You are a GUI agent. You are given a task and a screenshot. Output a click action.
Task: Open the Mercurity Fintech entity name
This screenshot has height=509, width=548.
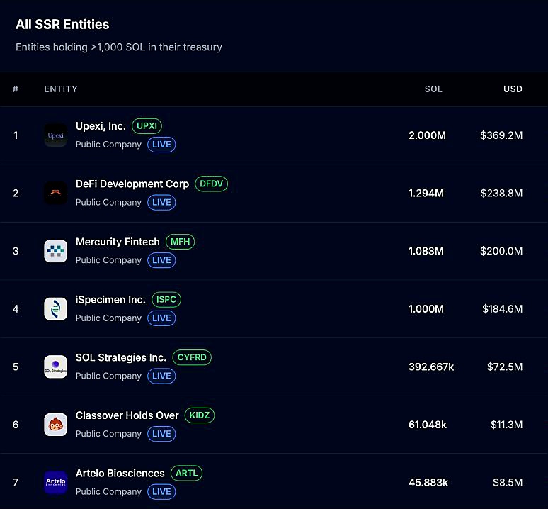coord(118,242)
